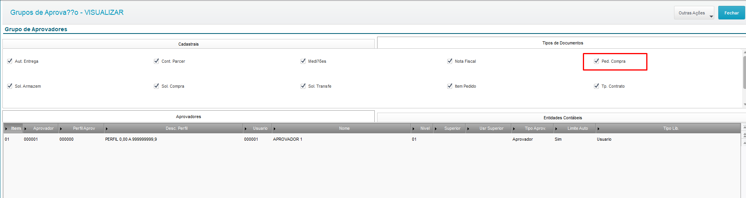Viewport: 746px width, 198px height.
Task: Open the Outras Ações dropdown
Action: pos(694,13)
